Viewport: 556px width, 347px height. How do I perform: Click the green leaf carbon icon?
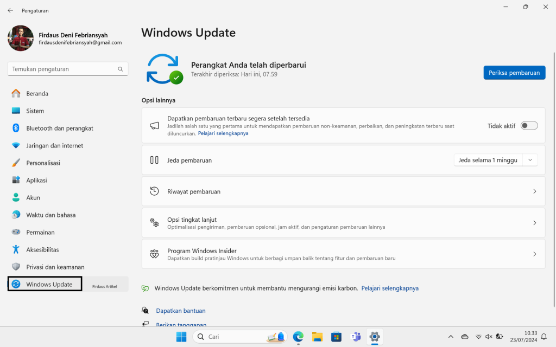145,288
